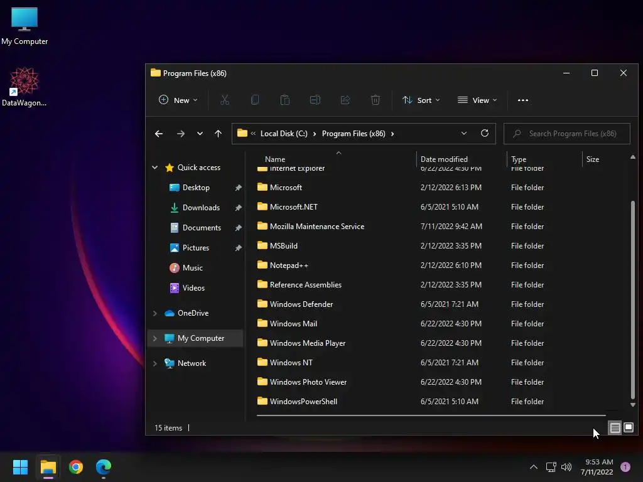Image resolution: width=643 pixels, height=482 pixels.
Task: Open Documents in Quick access
Action: coord(202,228)
